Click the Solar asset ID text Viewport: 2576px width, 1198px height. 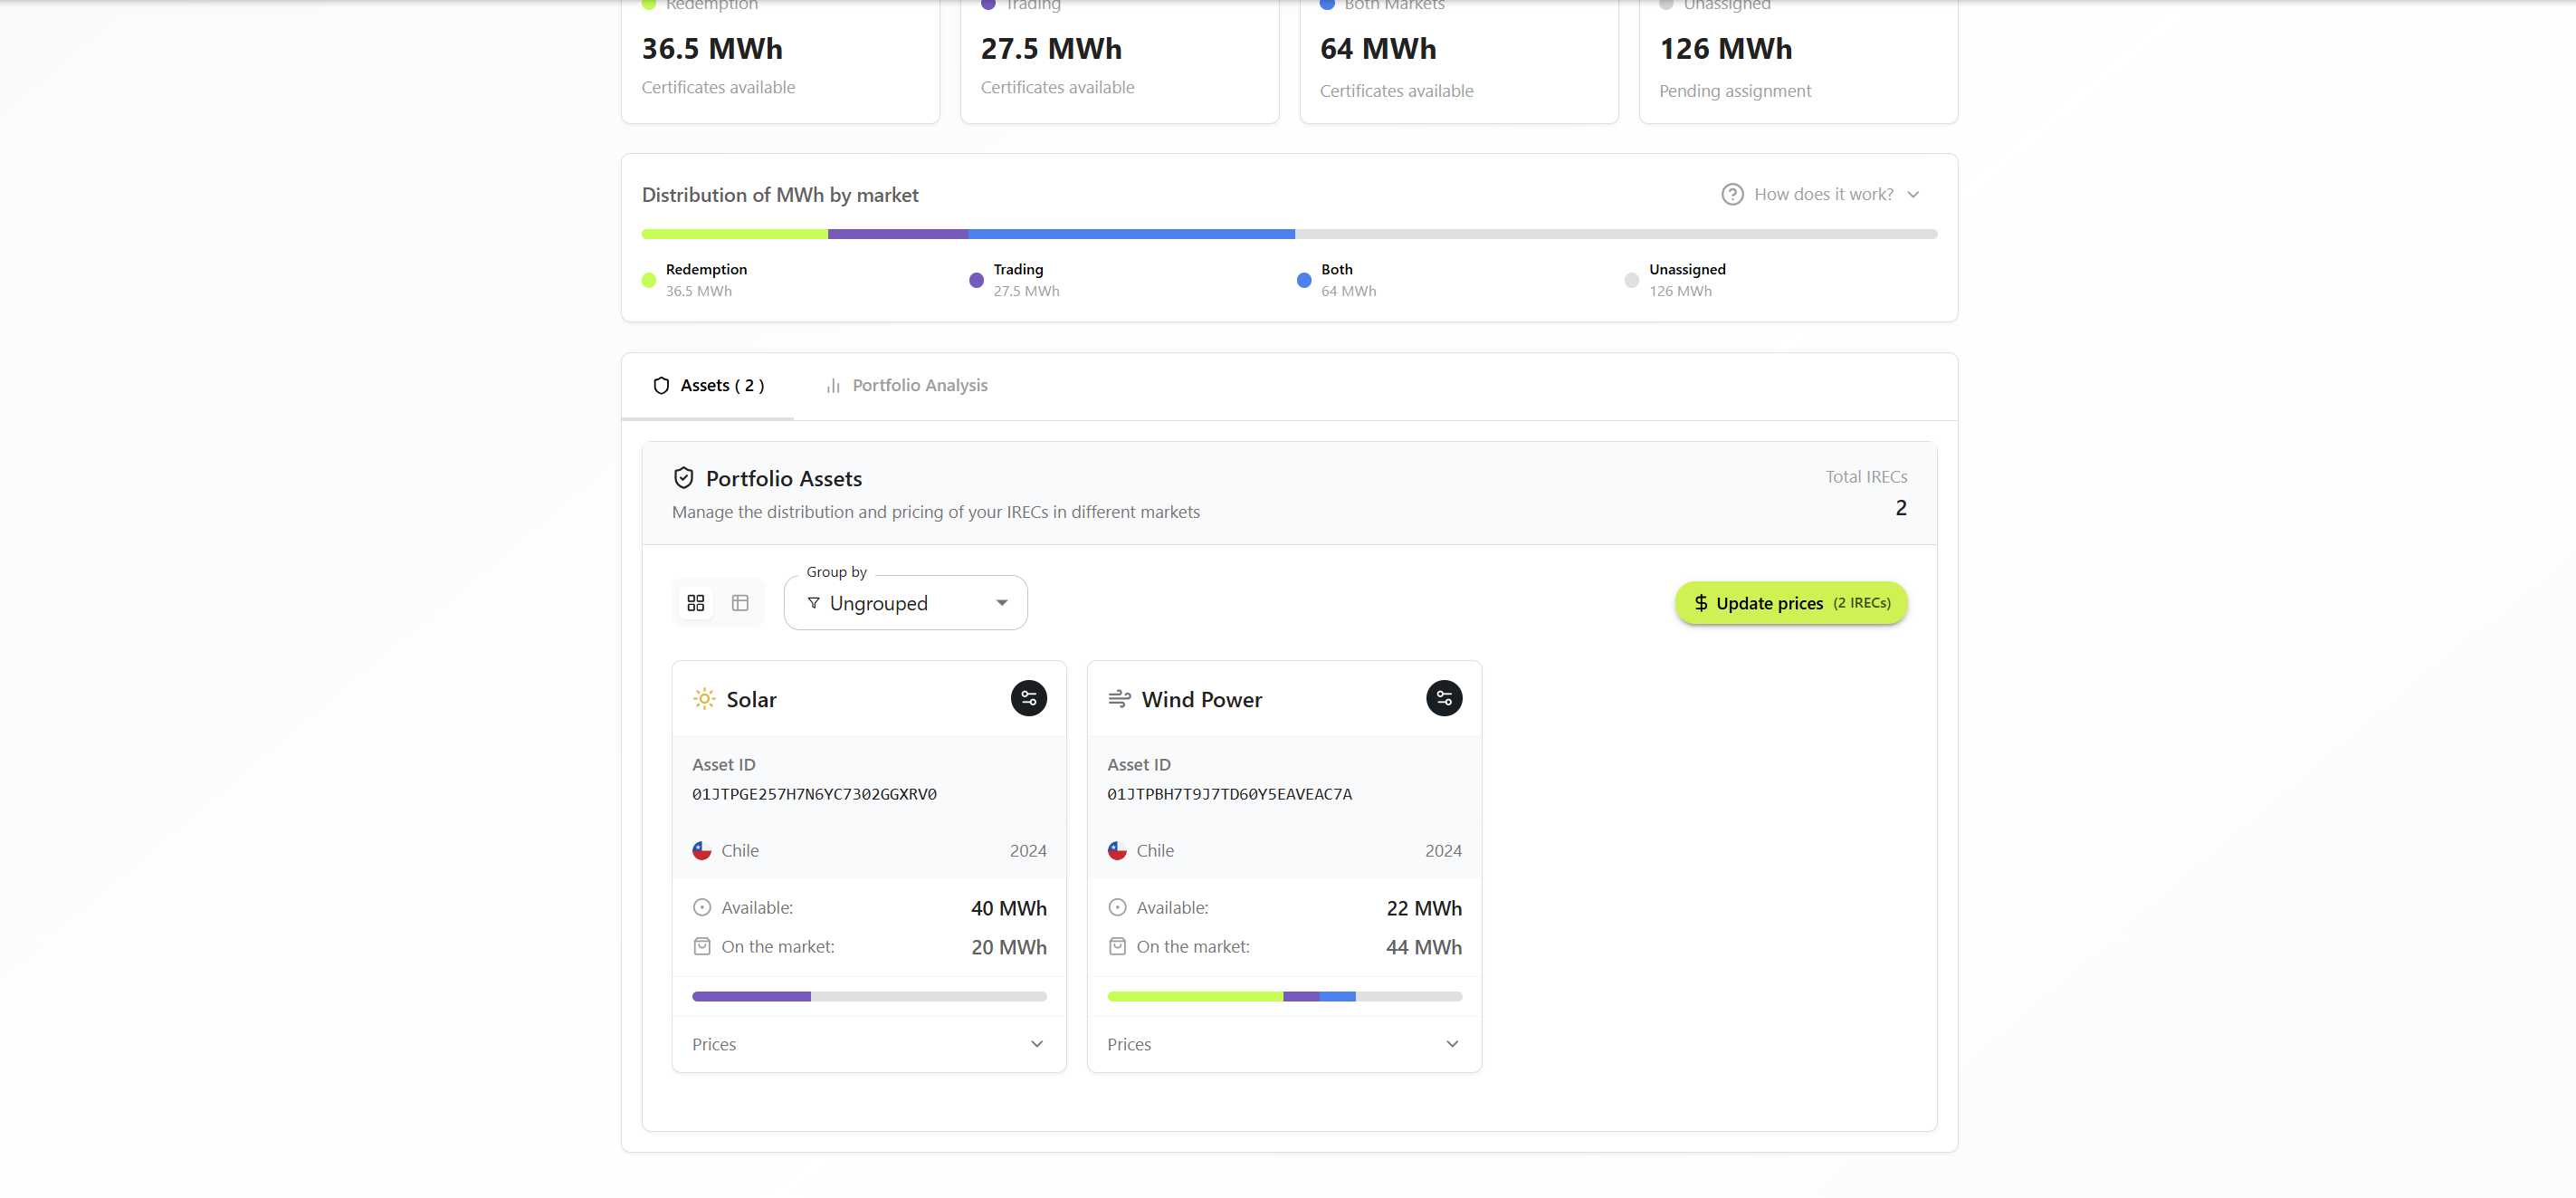[x=814, y=793]
